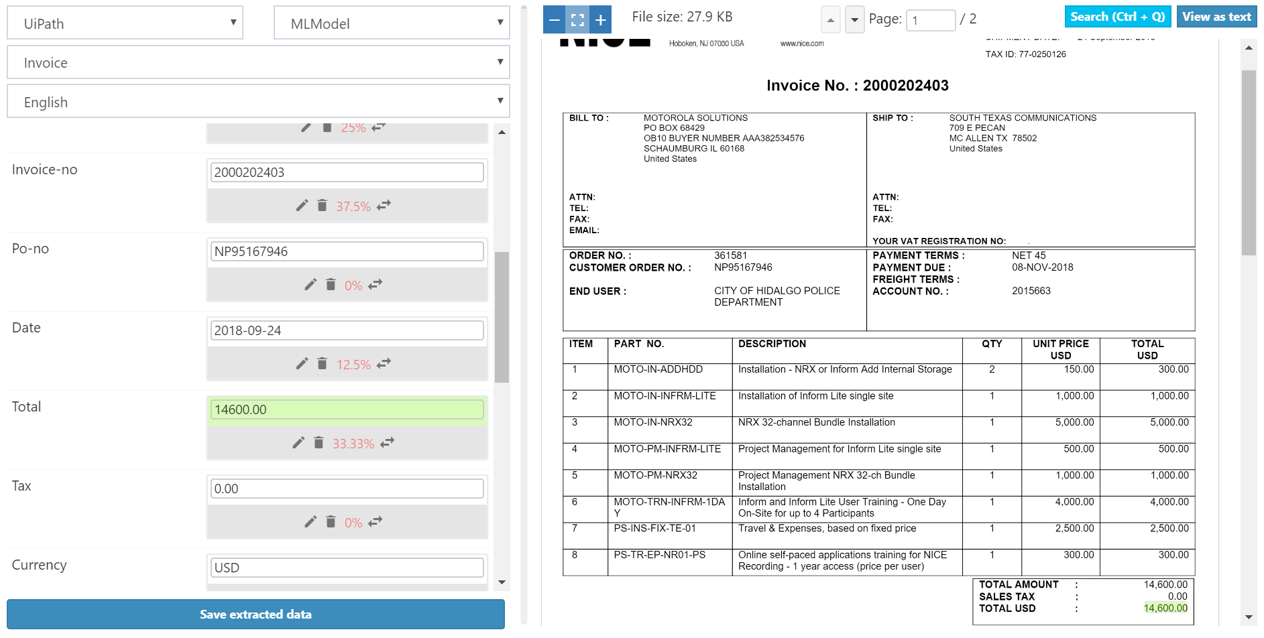This screenshot has width=1264, height=638.
Task: Open the Invoice document type dropdown
Action: [258, 62]
